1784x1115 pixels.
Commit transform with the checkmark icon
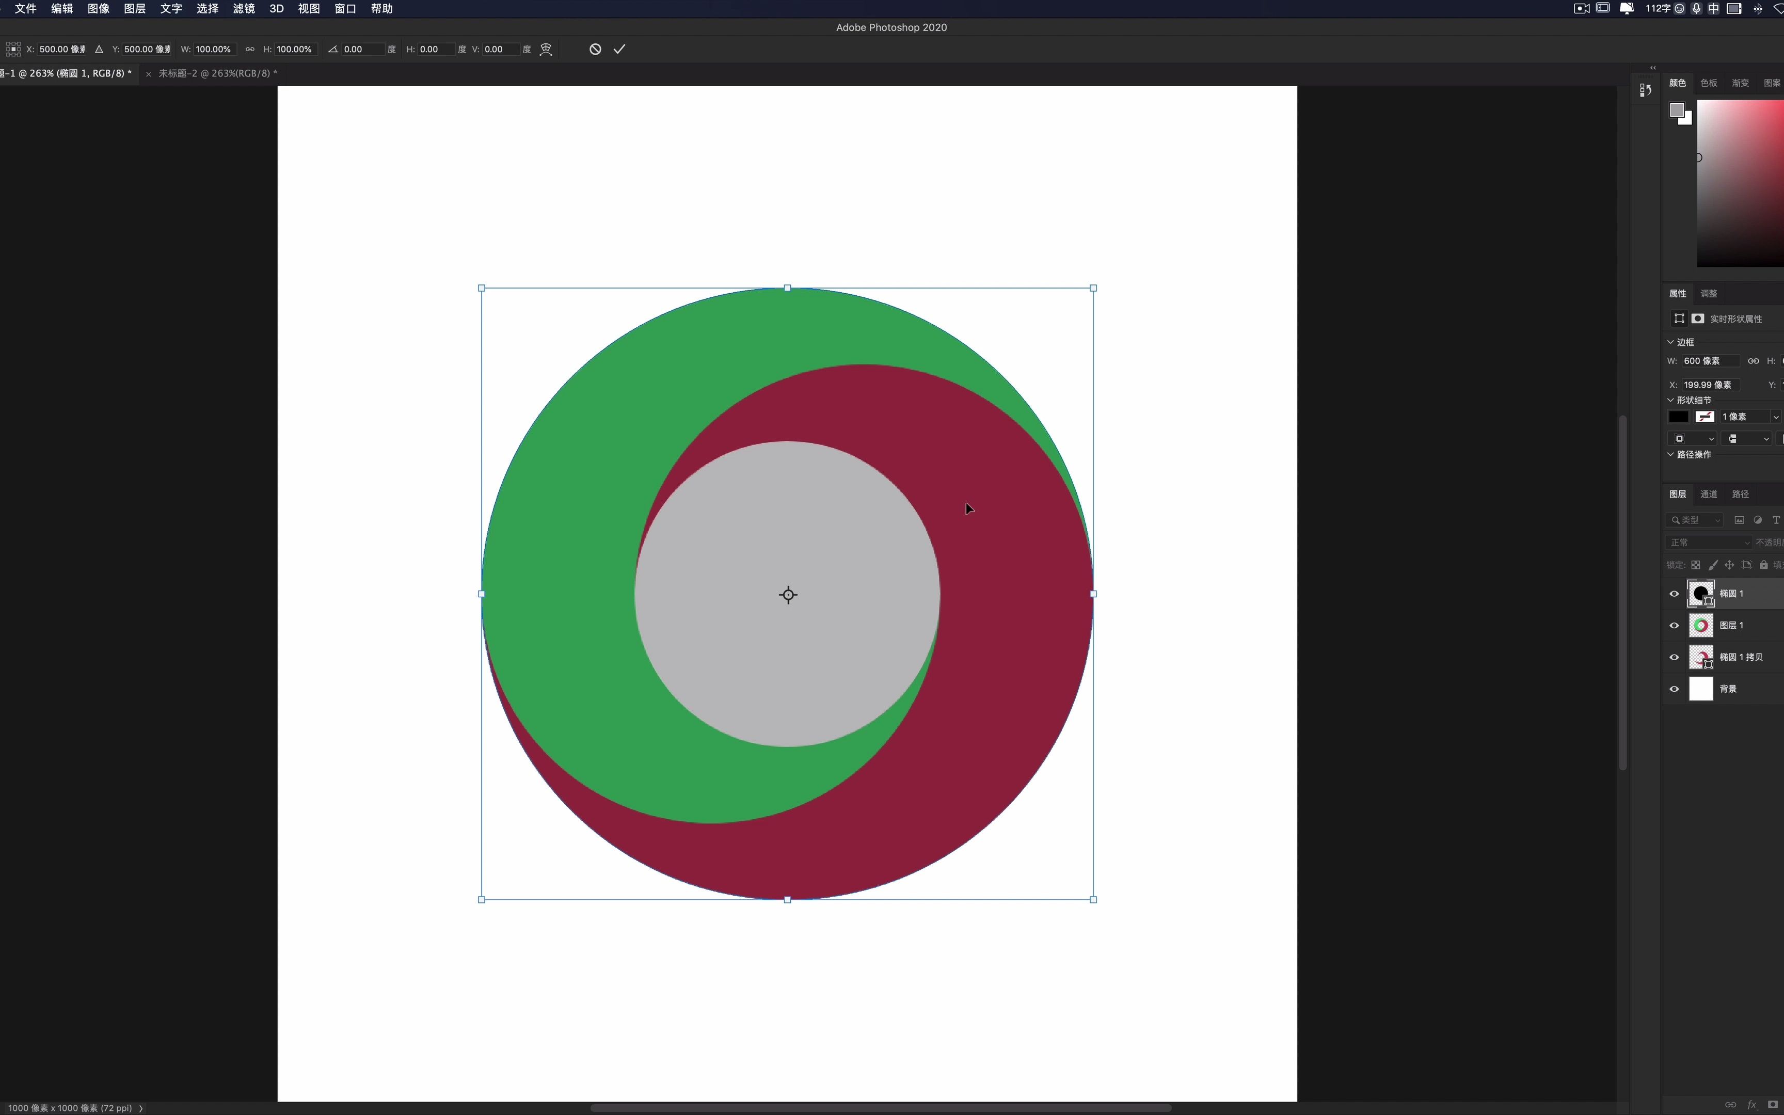(x=619, y=50)
